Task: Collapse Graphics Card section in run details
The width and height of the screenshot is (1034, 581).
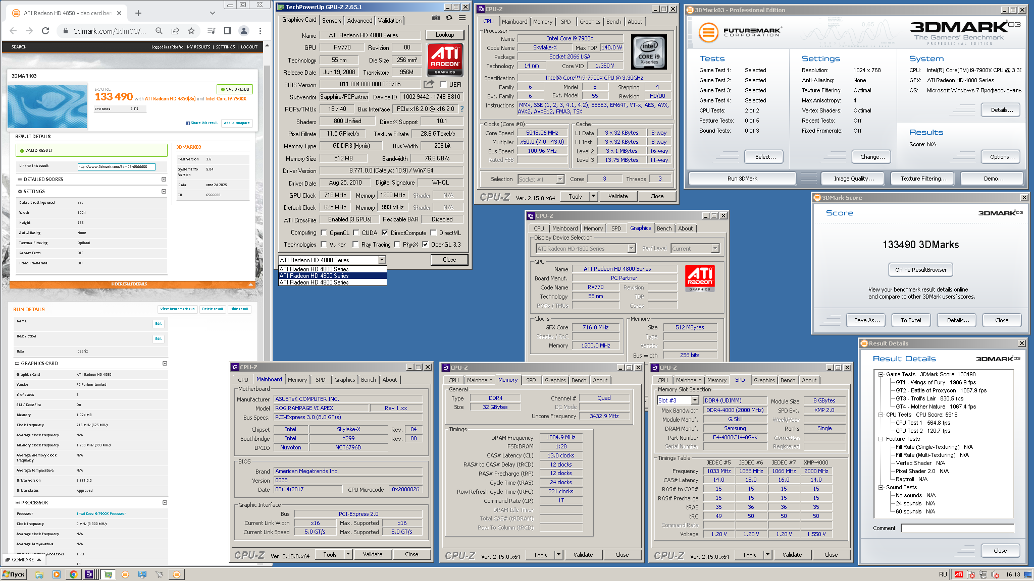Action: [x=165, y=363]
